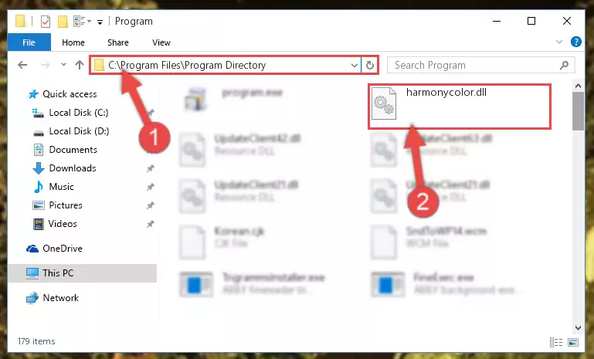The width and height of the screenshot is (594, 359).
Task: Click the Forward navigation arrow
Action: tap(45, 65)
